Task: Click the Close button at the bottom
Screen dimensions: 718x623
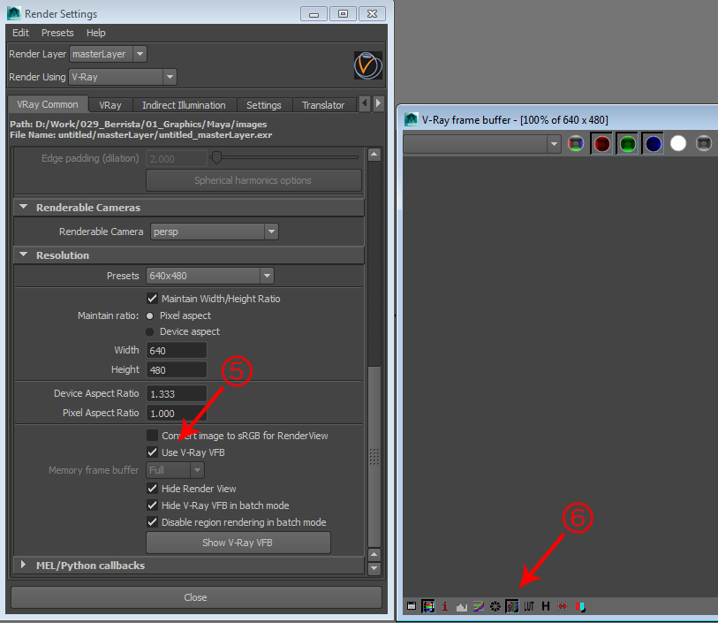Action: 196,597
